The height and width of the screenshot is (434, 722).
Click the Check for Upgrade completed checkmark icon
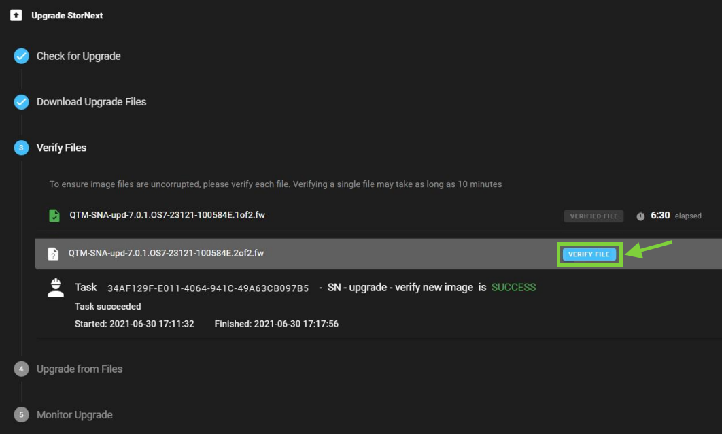pos(21,56)
